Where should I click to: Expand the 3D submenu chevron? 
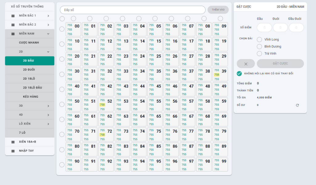coord(48,106)
